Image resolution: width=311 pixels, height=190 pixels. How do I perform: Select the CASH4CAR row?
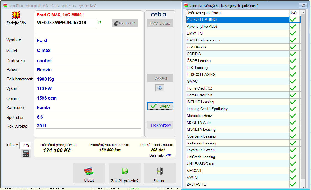(x=243, y=47)
